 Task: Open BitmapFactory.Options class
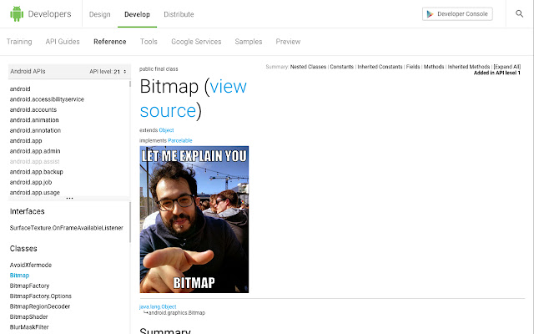click(x=41, y=296)
